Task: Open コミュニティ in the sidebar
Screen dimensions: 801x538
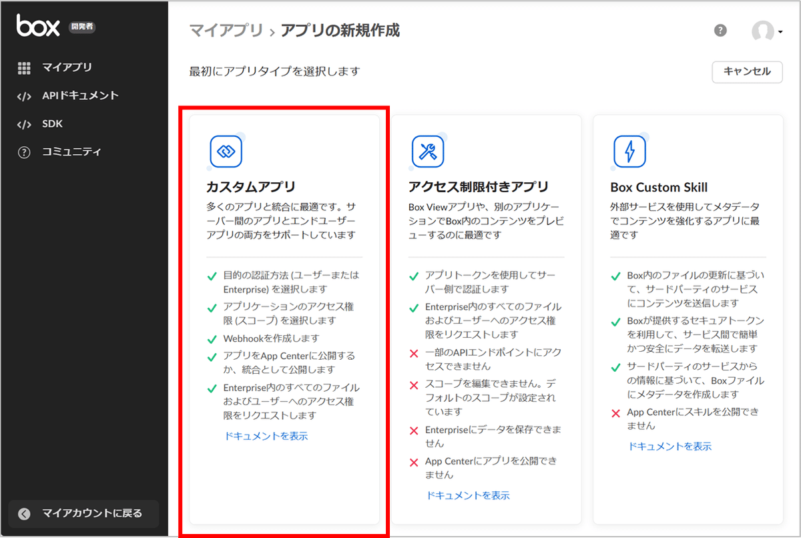Action: pos(72,152)
